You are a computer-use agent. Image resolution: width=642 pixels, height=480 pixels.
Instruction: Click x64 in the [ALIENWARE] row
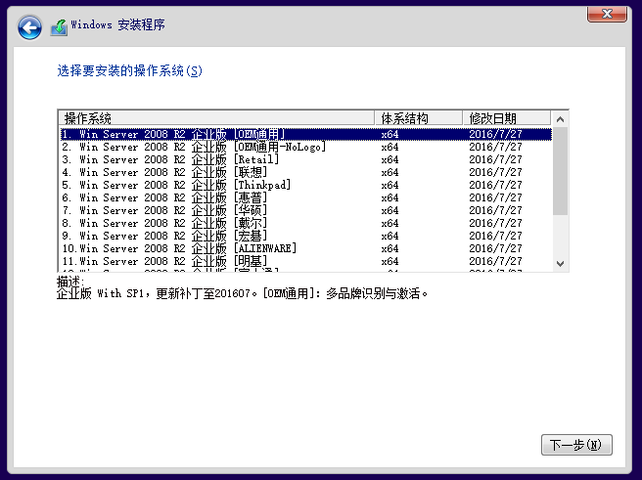(x=390, y=248)
